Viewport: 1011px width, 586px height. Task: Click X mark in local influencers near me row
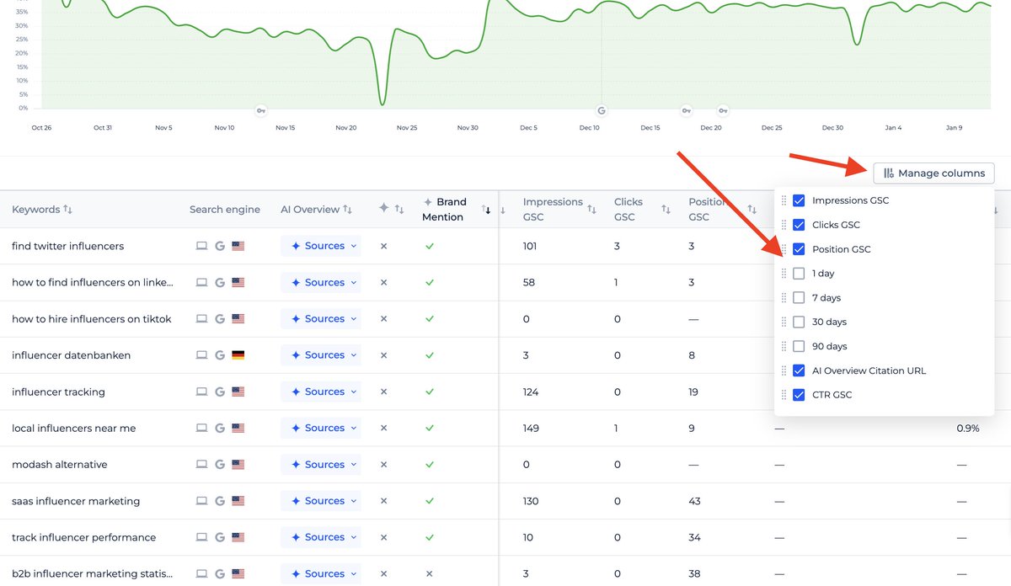point(383,428)
